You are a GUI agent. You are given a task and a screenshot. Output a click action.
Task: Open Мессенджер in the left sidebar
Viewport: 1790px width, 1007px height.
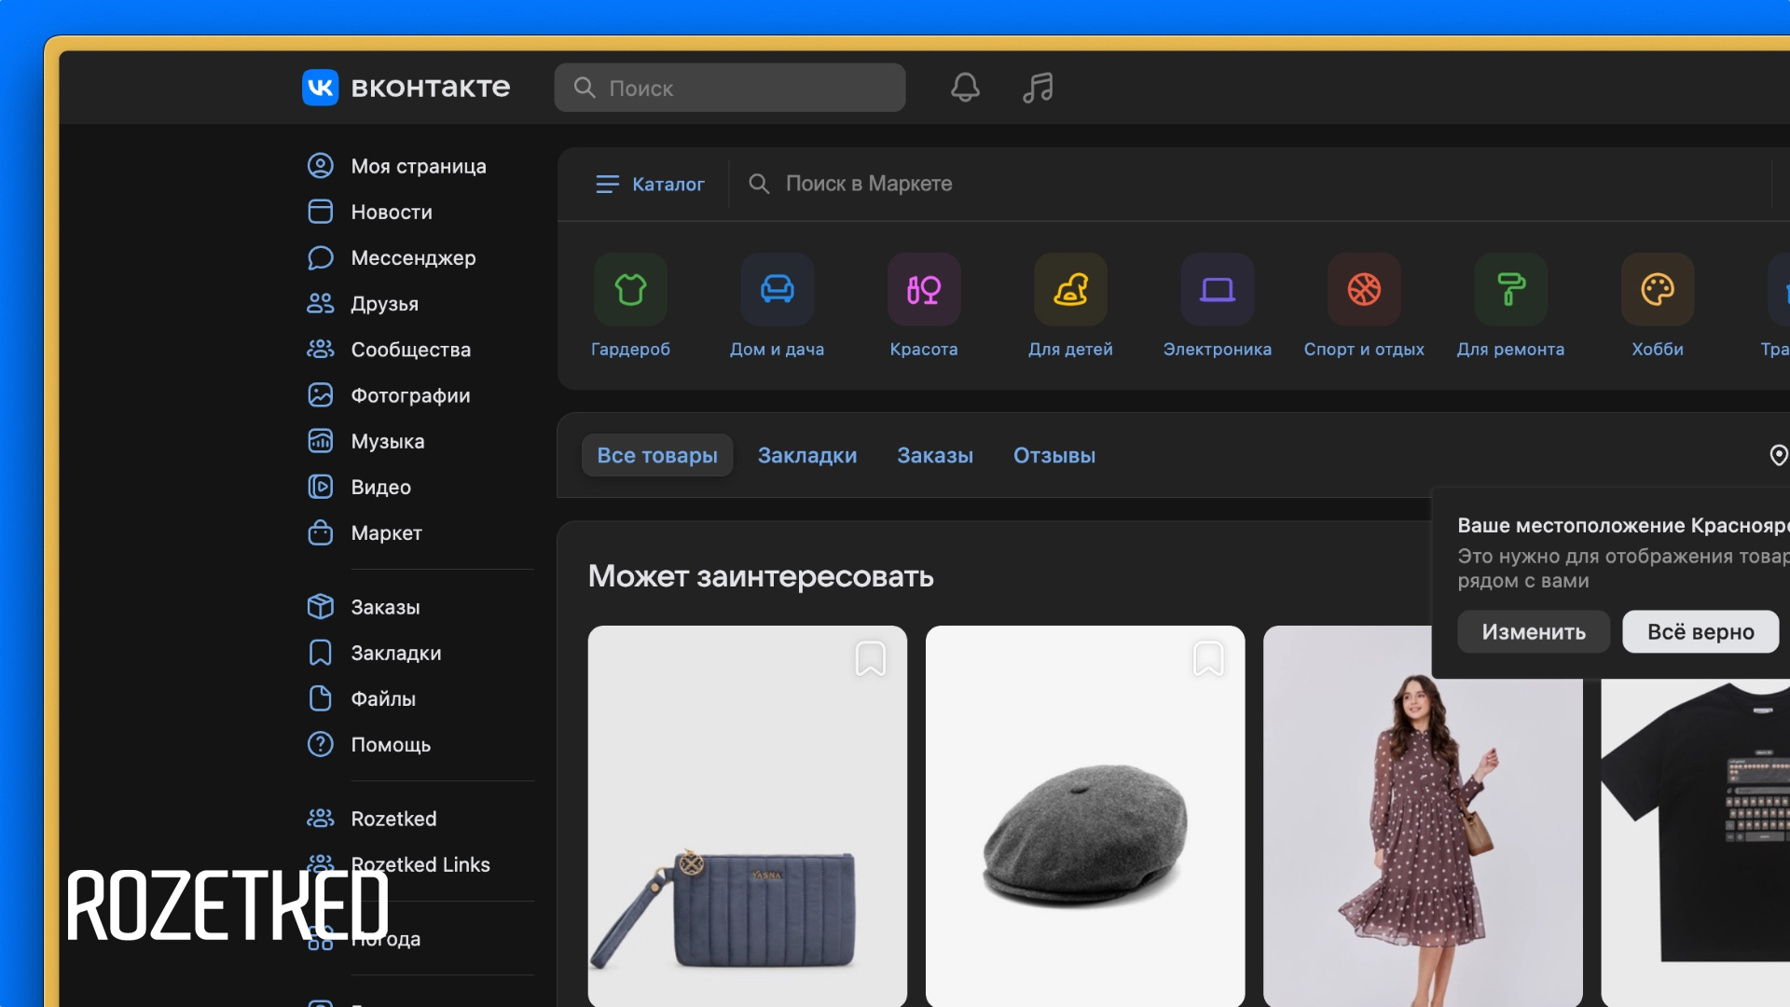(x=412, y=257)
